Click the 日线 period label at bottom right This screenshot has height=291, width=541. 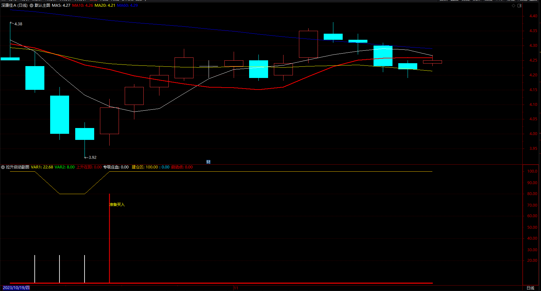click(530, 288)
